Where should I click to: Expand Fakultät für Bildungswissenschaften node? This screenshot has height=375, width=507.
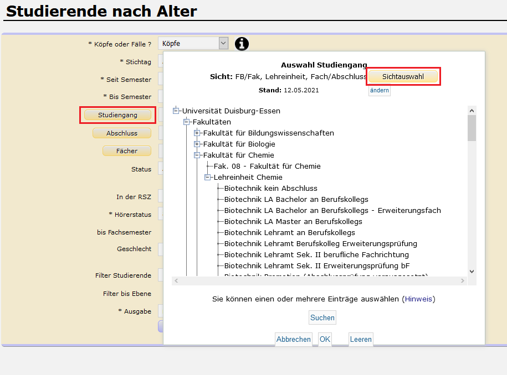tap(197, 133)
